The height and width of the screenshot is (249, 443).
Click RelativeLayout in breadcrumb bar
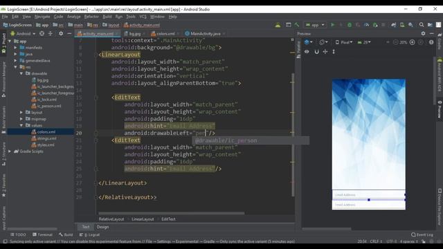coord(111,219)
